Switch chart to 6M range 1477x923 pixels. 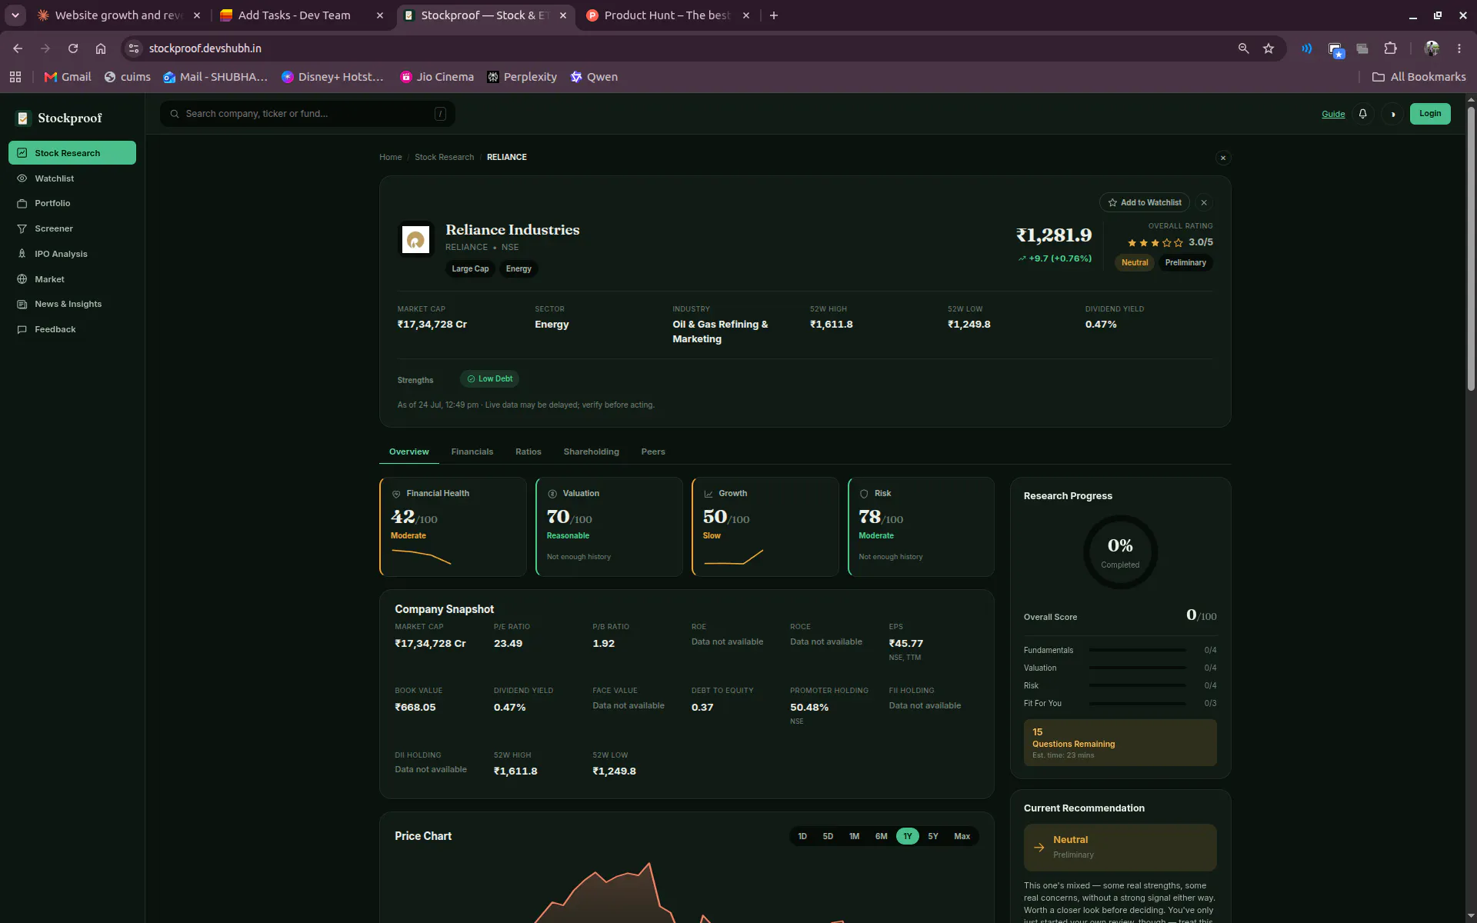pyautogui.click(x=881, y=836)
